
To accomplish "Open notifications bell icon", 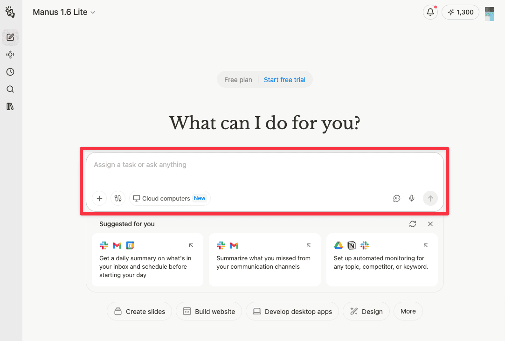I will pyautogui.click(x=430, y=12).
